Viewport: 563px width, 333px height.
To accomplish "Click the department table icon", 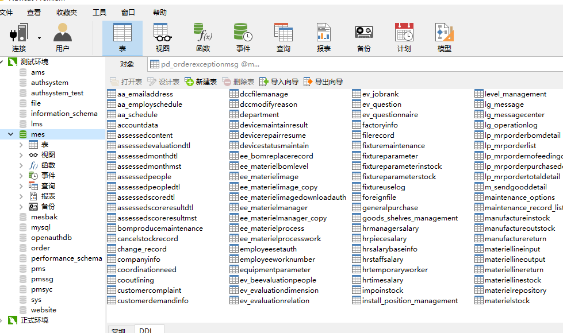I will (x=234, y=114).
